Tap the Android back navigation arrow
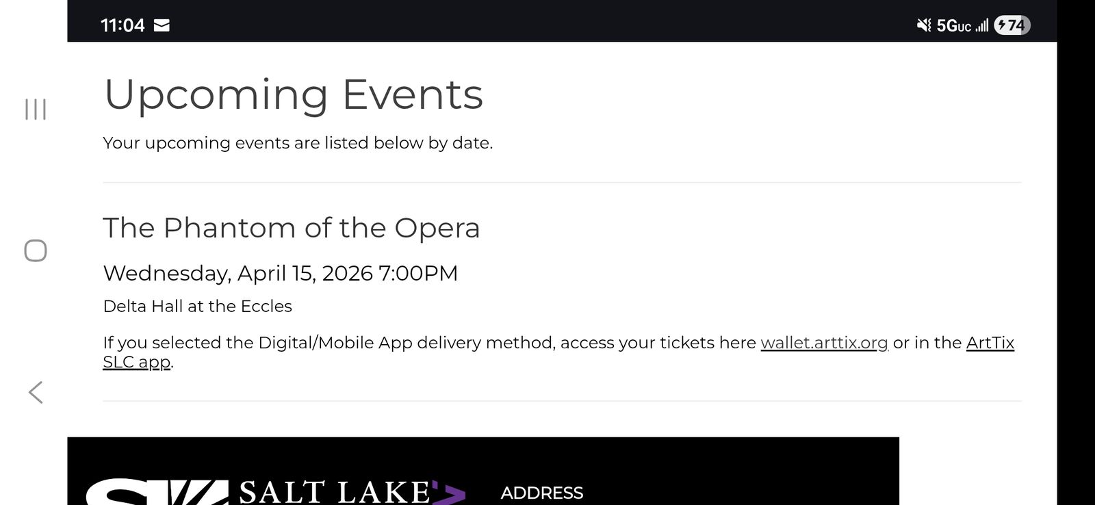Screen dimensions: 1095x505 click(36, 392)
